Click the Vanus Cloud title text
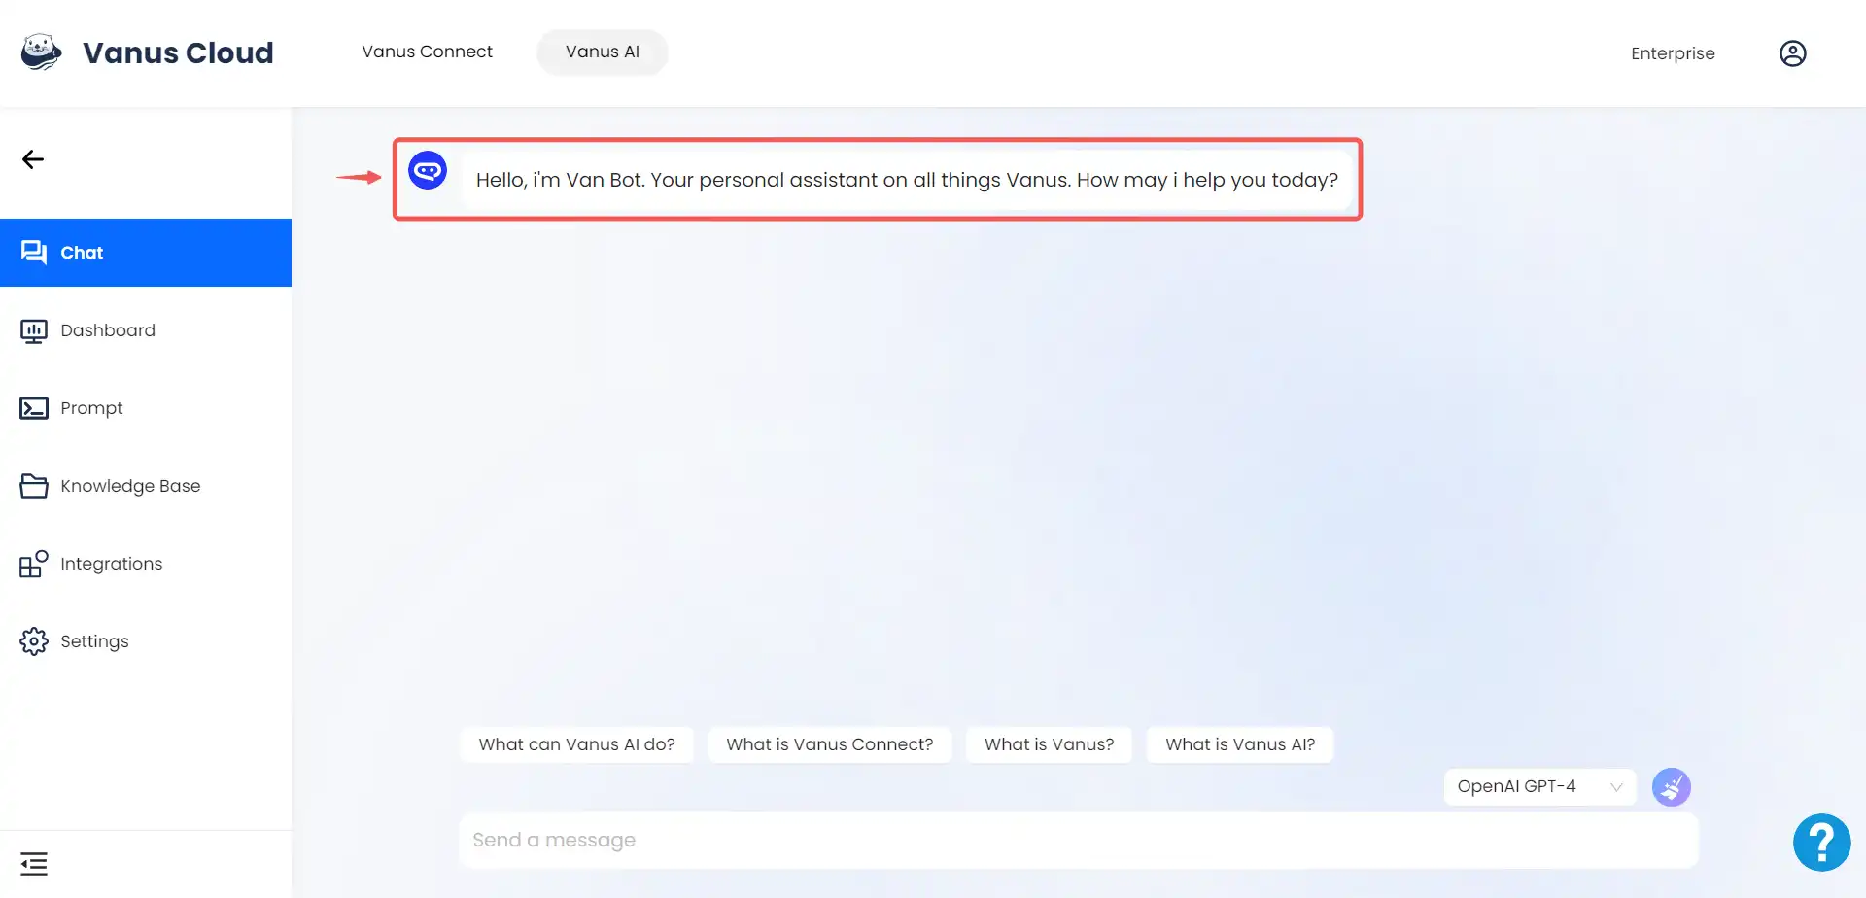This screenshot has width=1866, height=898. click(x=178, y=52)
